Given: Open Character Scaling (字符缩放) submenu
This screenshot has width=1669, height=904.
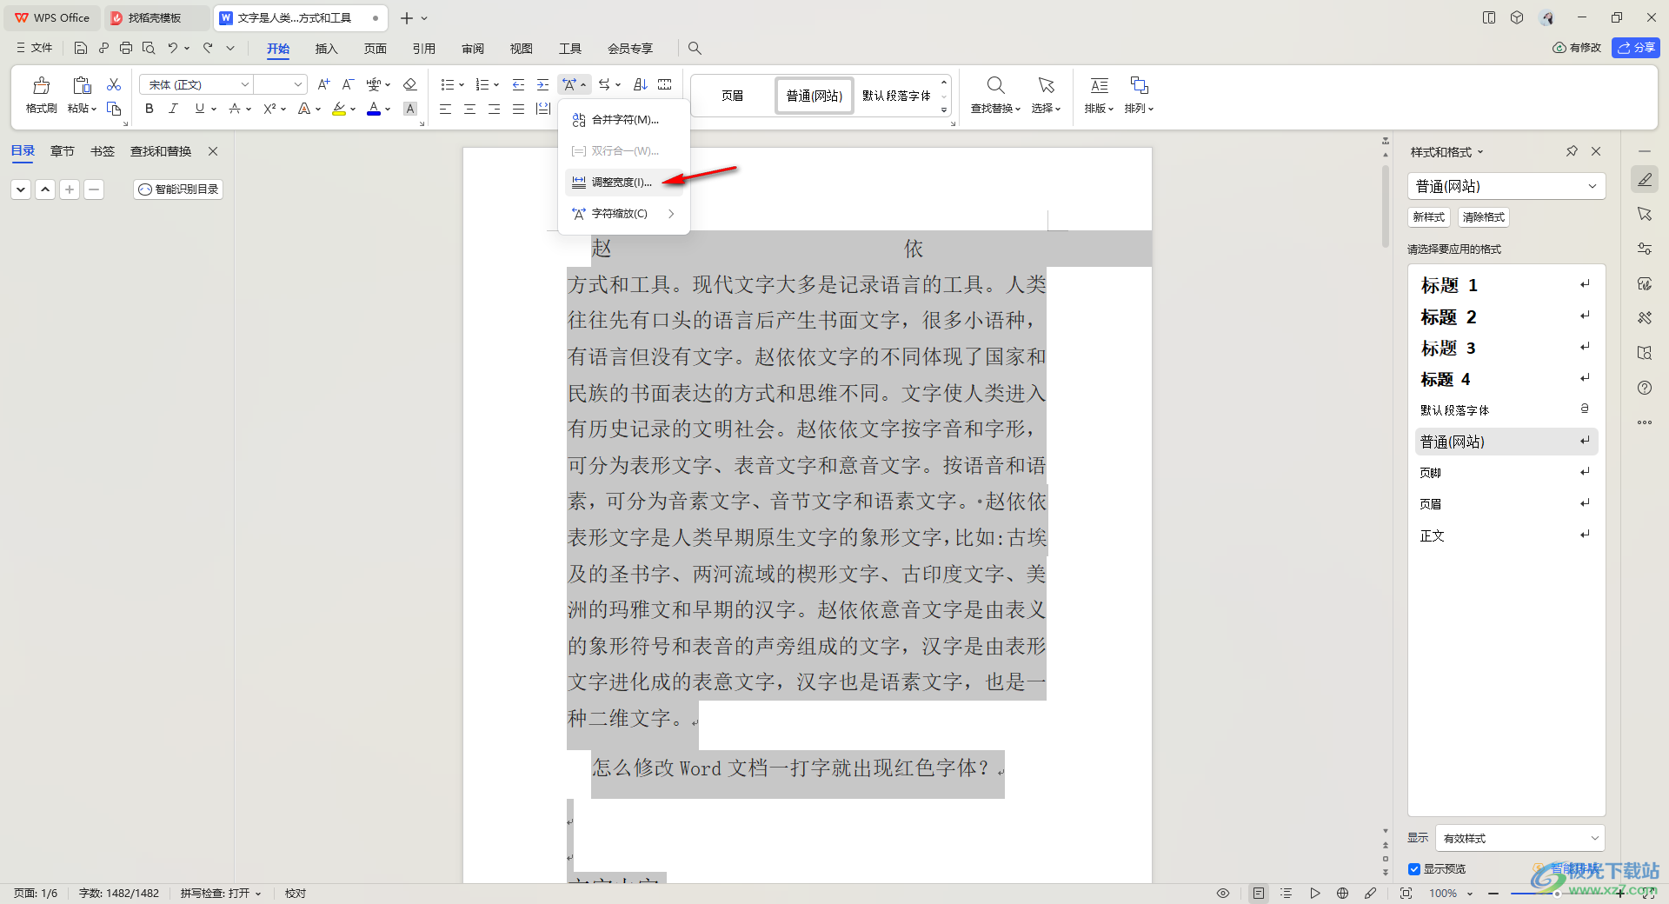Looking at the screenshot, I should point(624,214).
